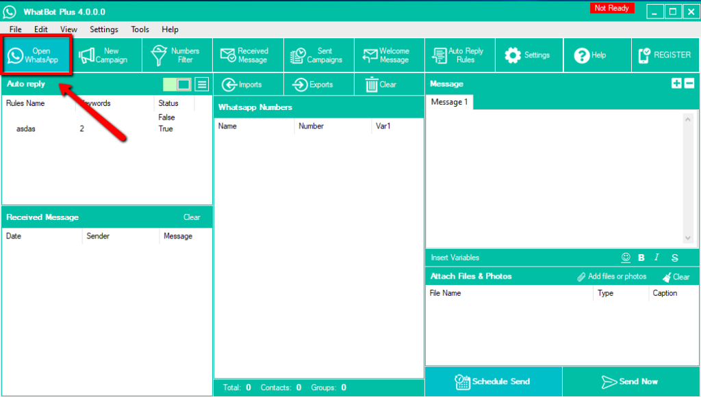This screenshot has height=397, width=701.
Task: Insert an emoji into the message
Action: coord(625,258)
